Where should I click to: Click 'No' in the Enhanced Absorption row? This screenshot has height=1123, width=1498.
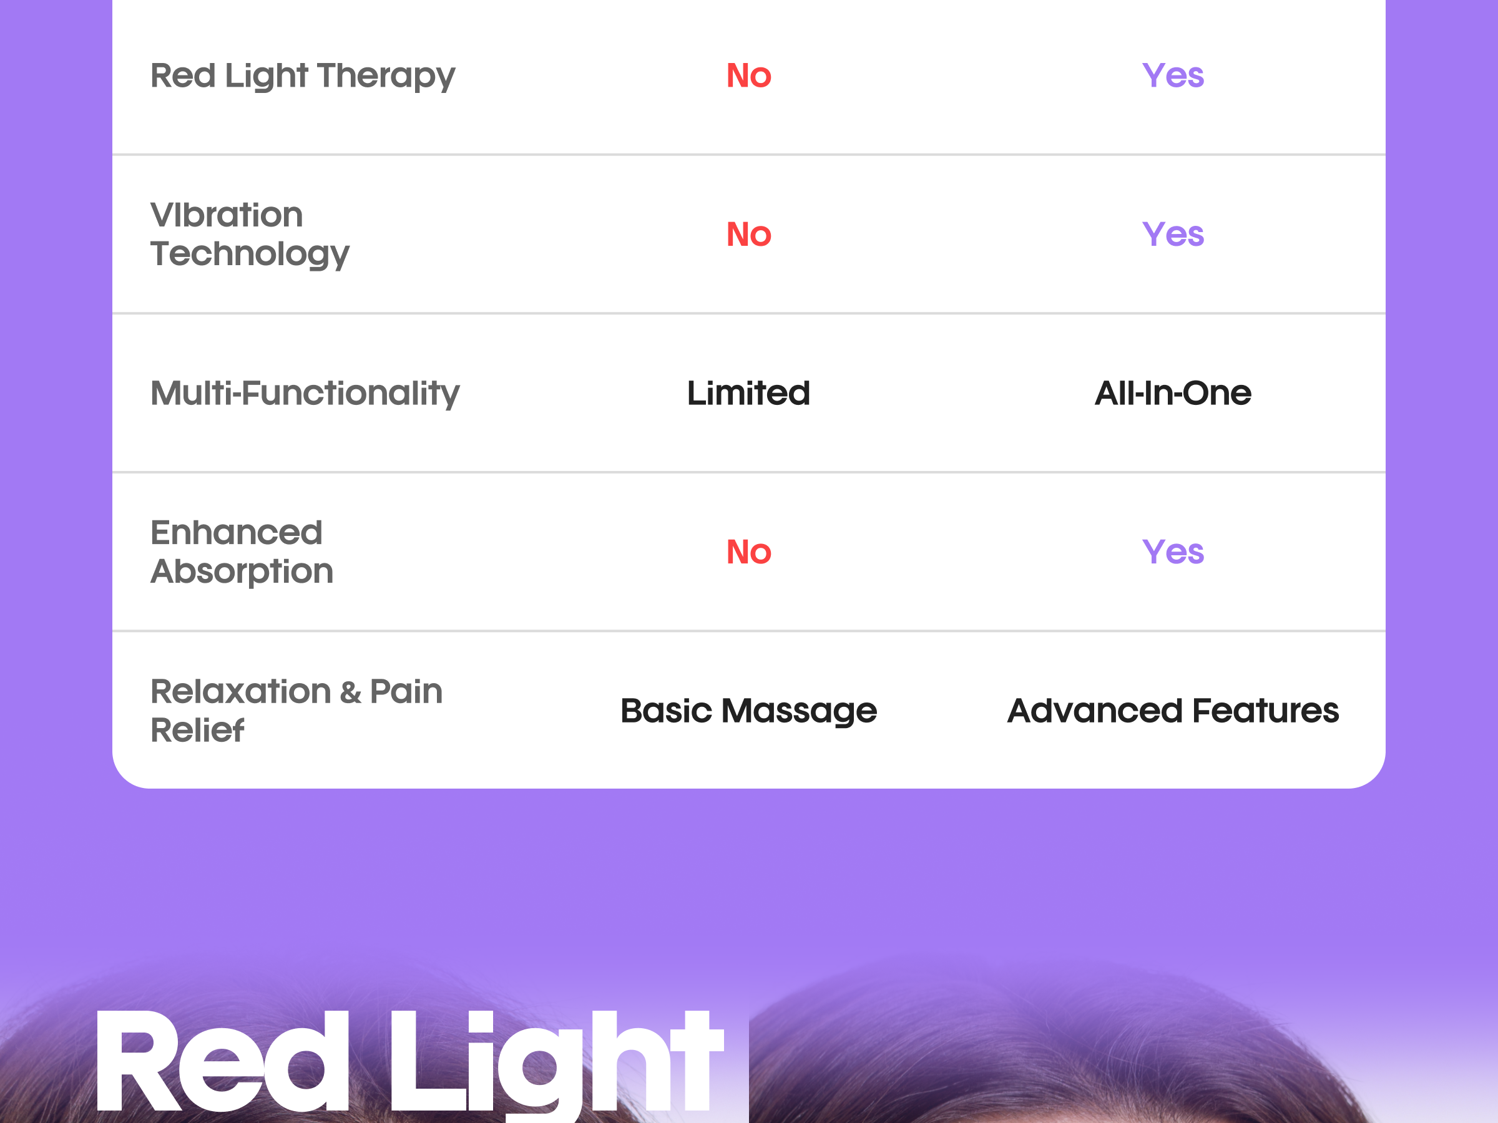pyautogui.click(x=748, y=552)
